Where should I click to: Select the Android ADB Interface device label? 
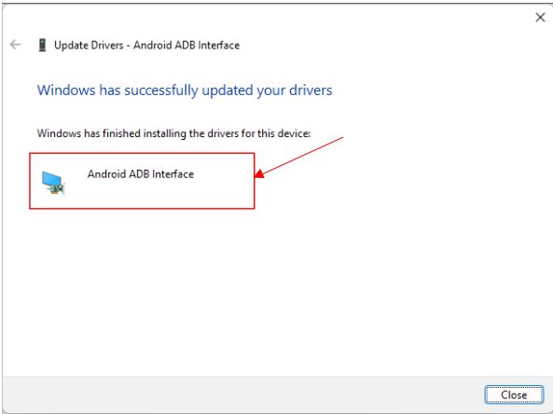coord(141,173)
